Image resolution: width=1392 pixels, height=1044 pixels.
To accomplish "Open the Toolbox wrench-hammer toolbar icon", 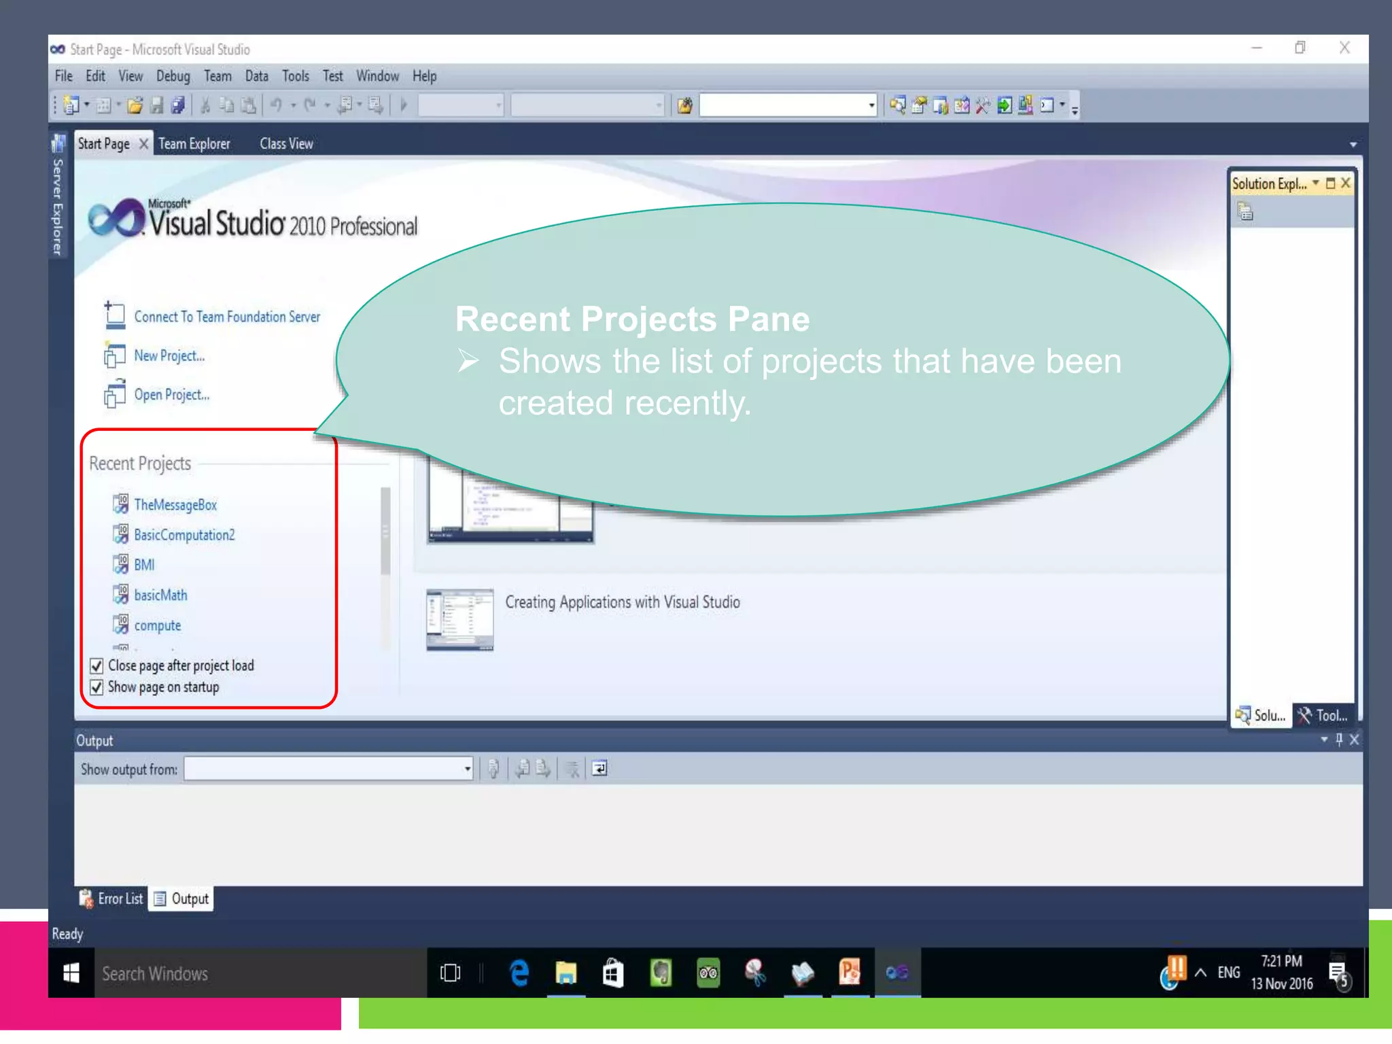I will (983, 105).
